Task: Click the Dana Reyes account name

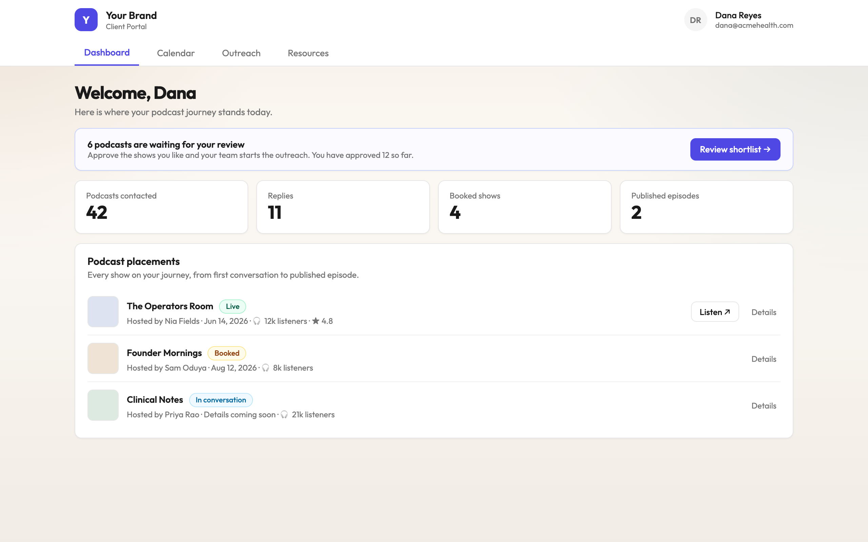Action: pyautogui.click(x=738, y=16)
